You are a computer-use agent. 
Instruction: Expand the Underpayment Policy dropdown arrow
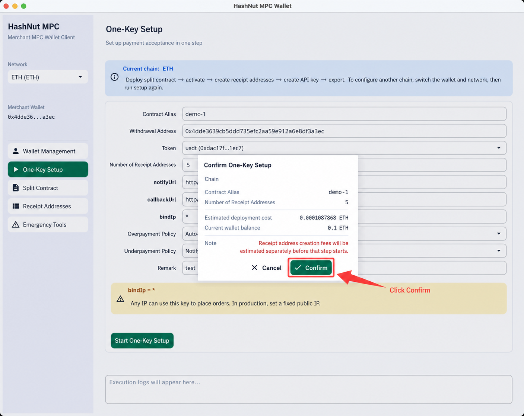[499, 251]
